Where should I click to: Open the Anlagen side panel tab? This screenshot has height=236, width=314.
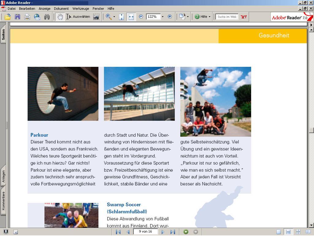3,176
